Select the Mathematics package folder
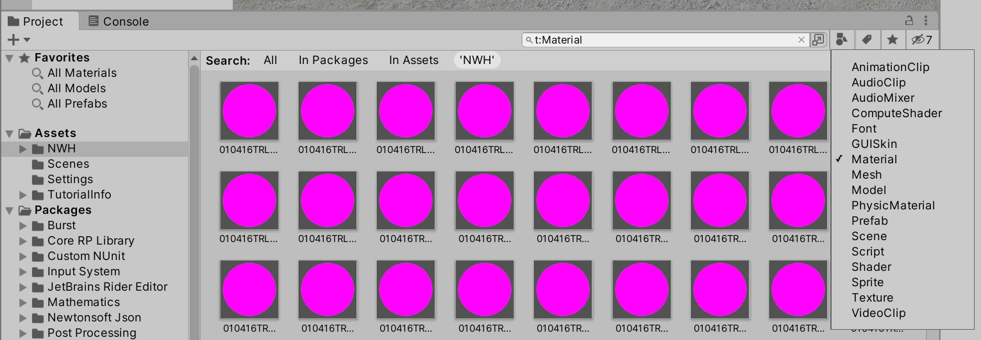 pyautogui.click(x=83, y=302)
